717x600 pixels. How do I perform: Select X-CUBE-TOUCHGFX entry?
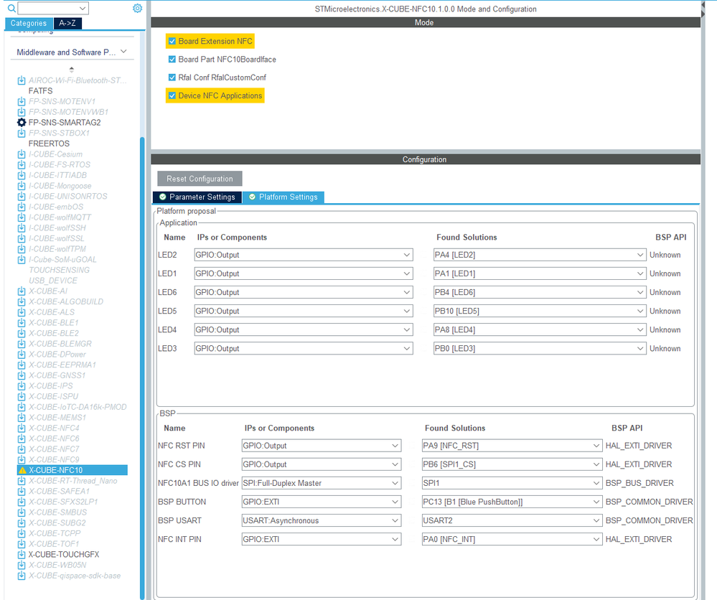(x=64, y=554)
